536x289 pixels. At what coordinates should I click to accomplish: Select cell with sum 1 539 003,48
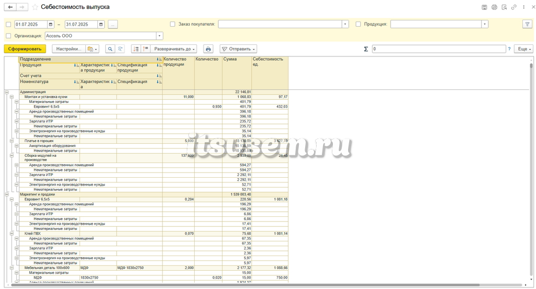click(x=237, y=194)
